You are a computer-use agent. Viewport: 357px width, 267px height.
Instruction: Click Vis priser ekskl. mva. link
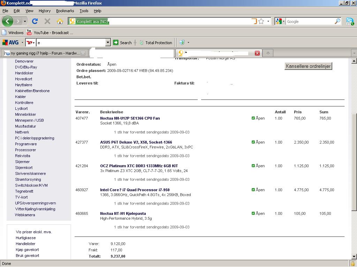(34, 232)
